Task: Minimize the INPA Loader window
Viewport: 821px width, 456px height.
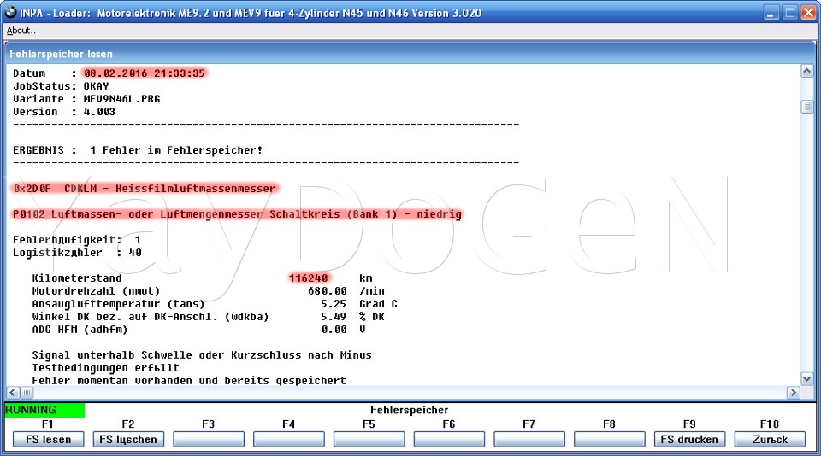Action: (771, 13)
